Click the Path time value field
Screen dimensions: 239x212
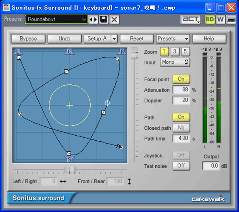click(x=181, y=138)
